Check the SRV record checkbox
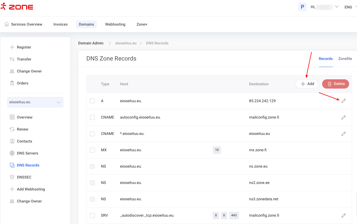The image size is (357, 224). 92,216
